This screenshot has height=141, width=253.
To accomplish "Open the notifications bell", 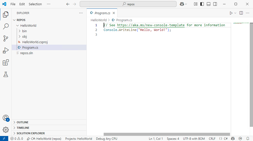I will 248,139.
